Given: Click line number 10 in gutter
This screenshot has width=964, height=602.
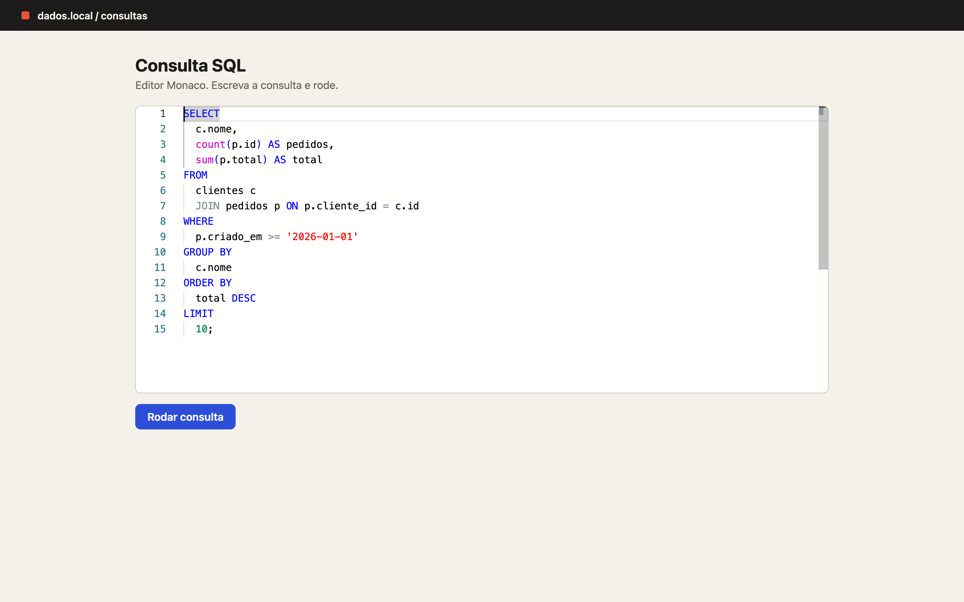Looking at the screenshot, I should [160, 253].
